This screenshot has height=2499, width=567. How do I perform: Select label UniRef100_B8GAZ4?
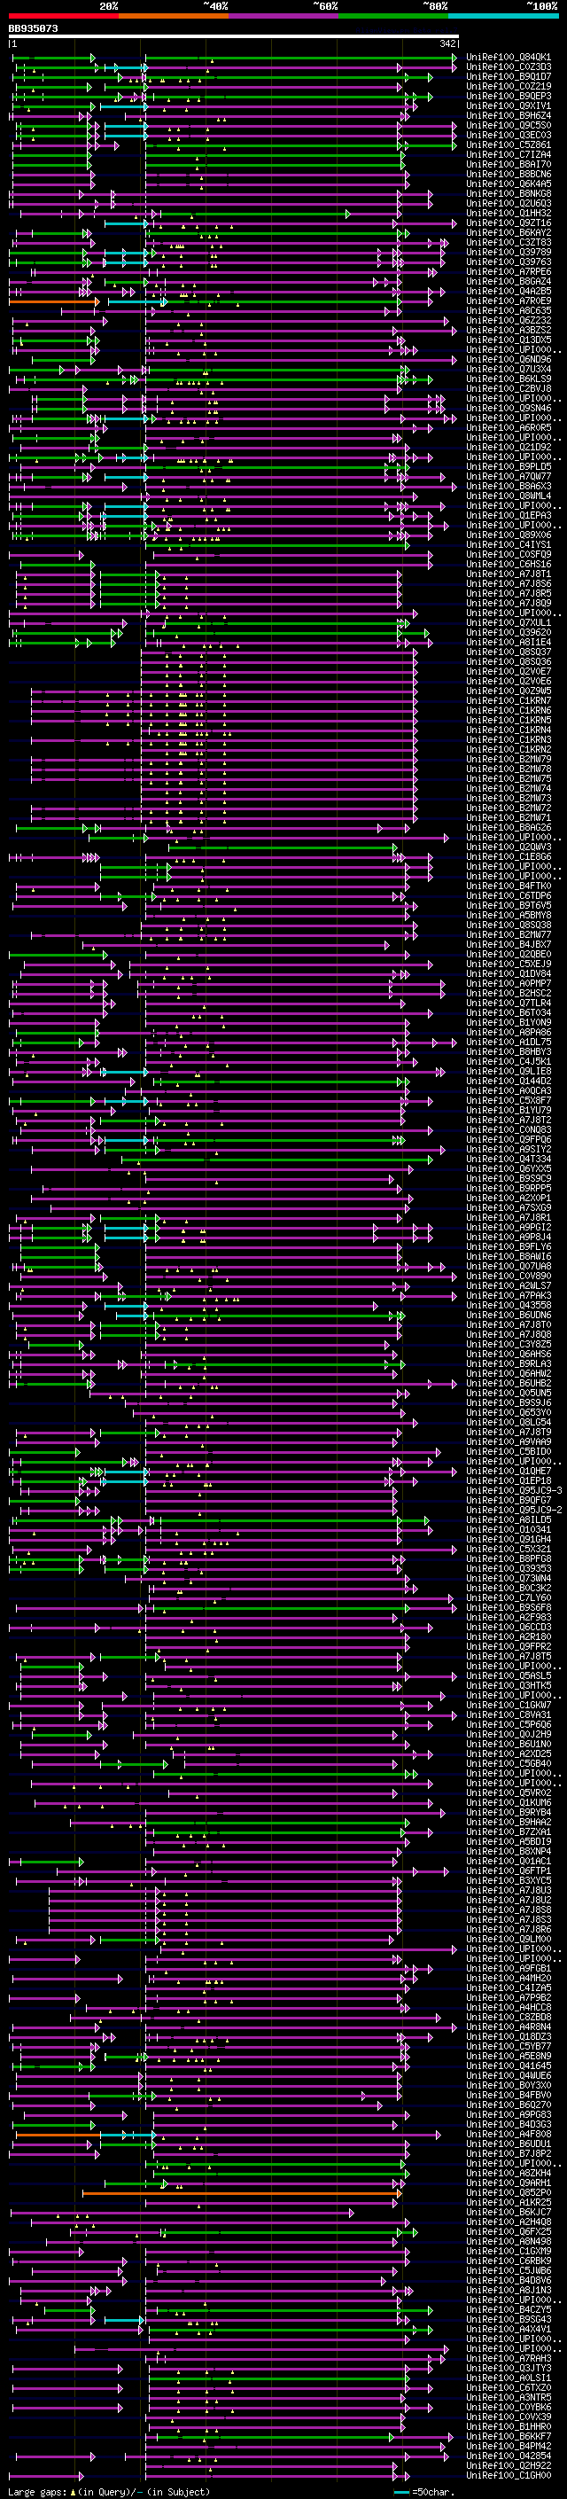(x=509, y=281)
